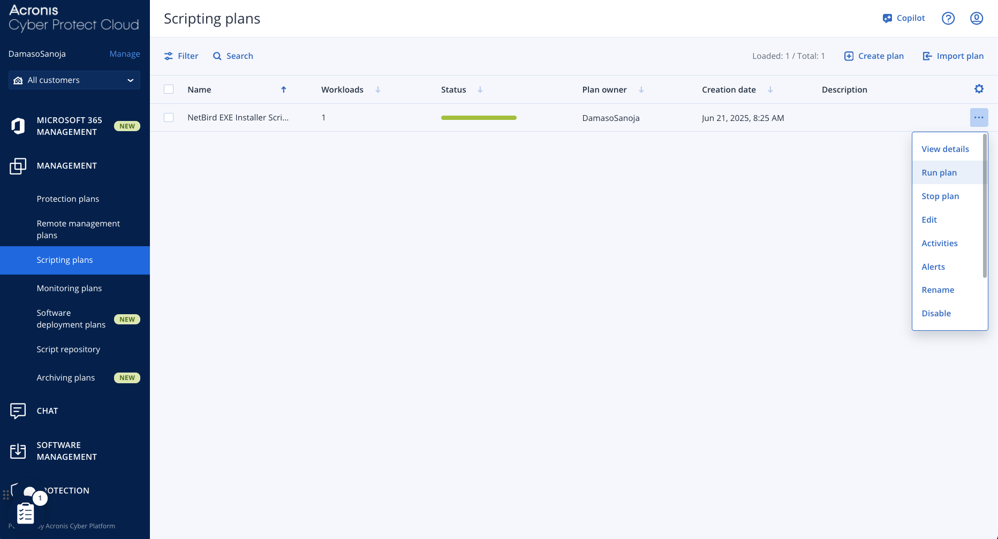Click the green status progress bar
The height and width of the screenshot is (539, 998).
pyautogui.click(x=479, y=118)
